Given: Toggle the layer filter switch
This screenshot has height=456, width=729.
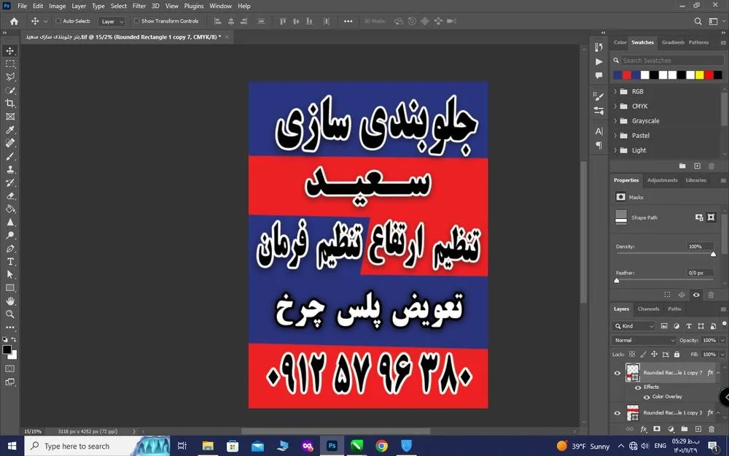Looking at the screenshot, I should click(x=724, y=325).
